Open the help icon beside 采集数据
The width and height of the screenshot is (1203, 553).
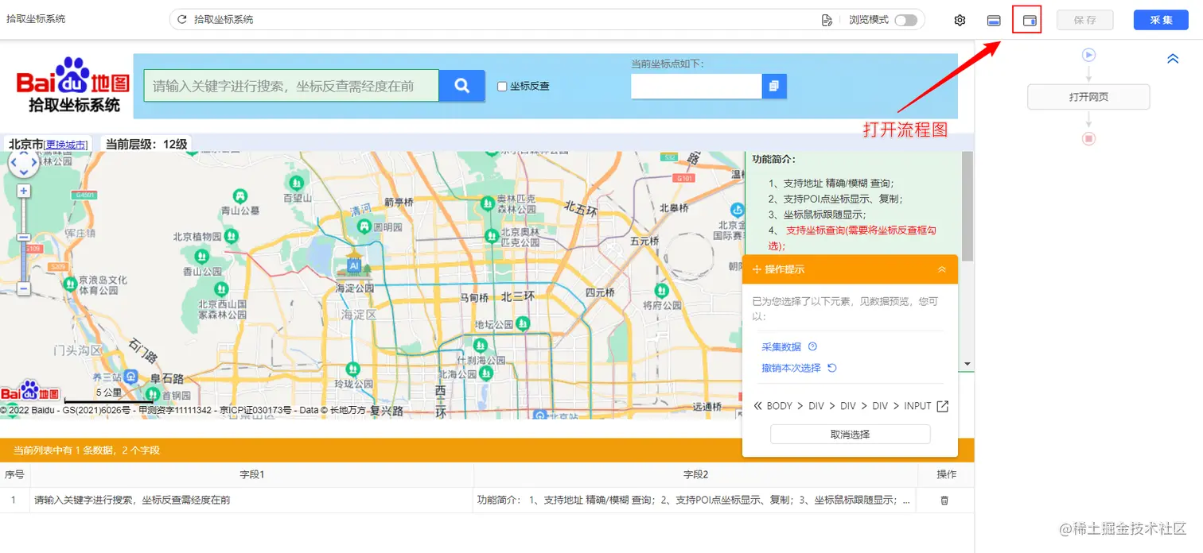point(812,346)
